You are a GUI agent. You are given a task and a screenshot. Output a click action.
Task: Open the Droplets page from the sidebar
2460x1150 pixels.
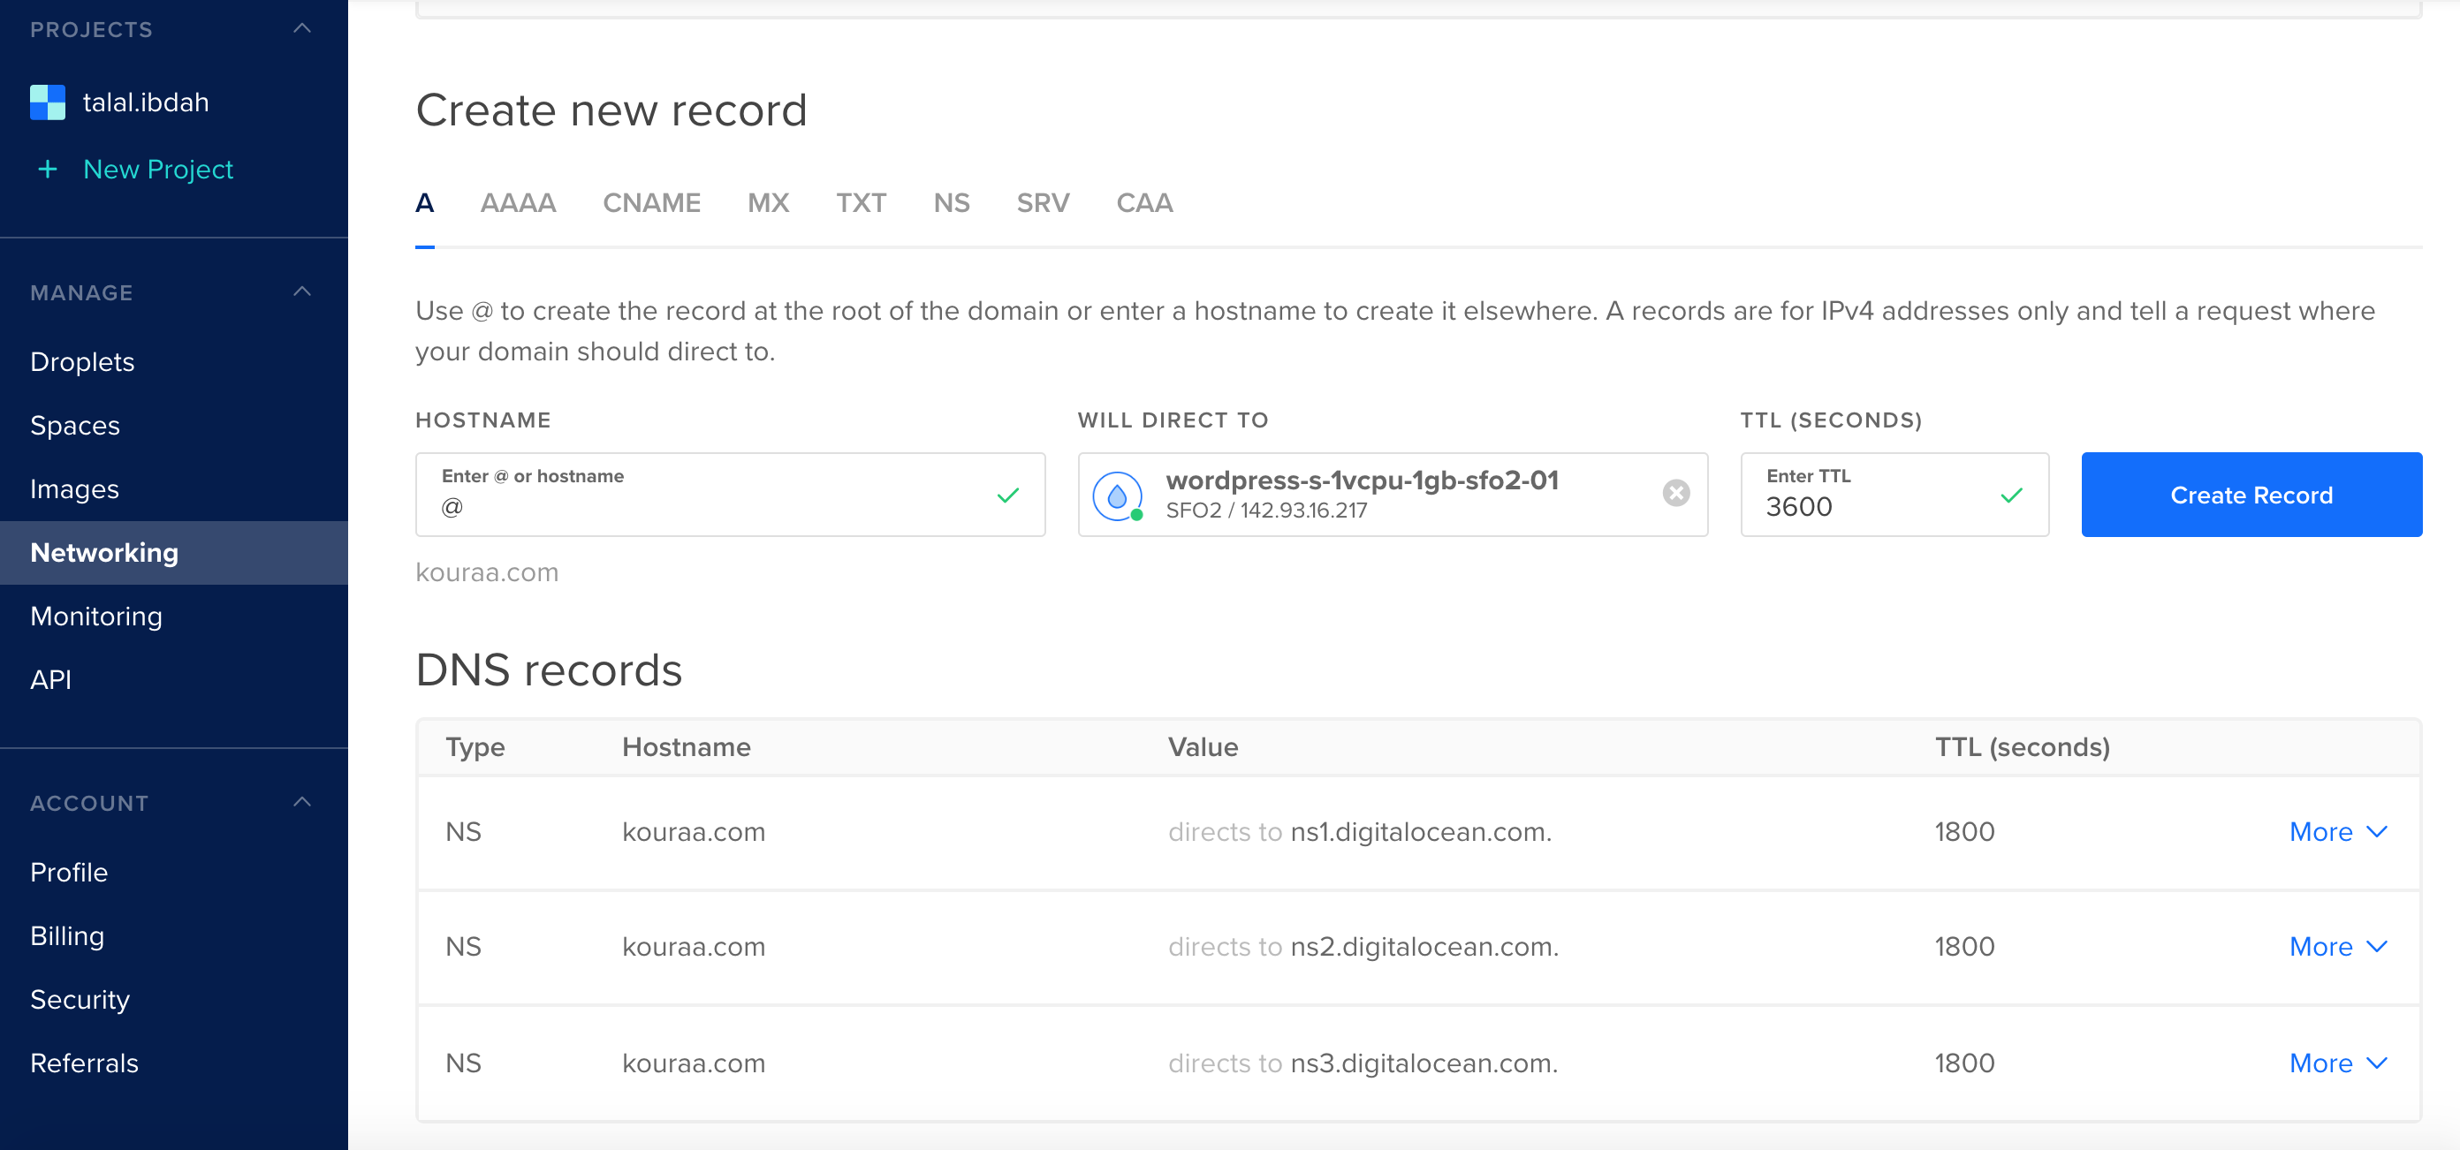pyautogui.click(x=81, y=360)
